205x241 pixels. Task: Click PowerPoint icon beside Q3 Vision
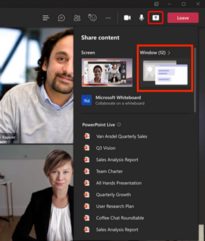pos(87,148)
